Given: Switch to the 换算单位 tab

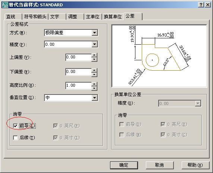Looking at the screenshot, I should coord(113,17).
